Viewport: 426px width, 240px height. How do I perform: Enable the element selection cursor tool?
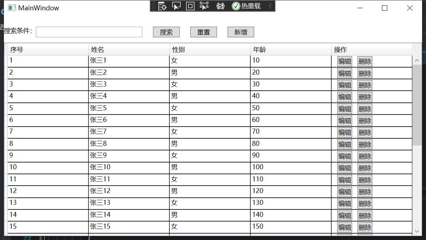pyautogui.click(x=176, y=6)
